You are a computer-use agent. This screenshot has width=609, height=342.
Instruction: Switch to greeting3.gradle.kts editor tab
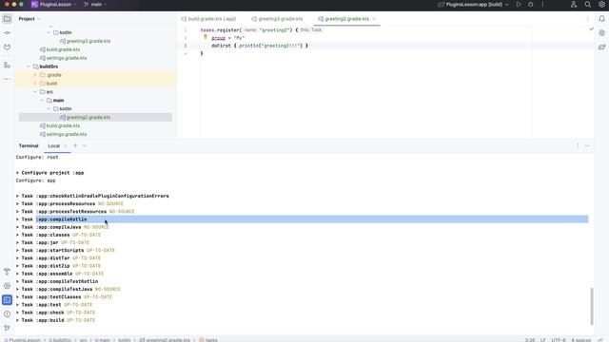pos(277,19)
